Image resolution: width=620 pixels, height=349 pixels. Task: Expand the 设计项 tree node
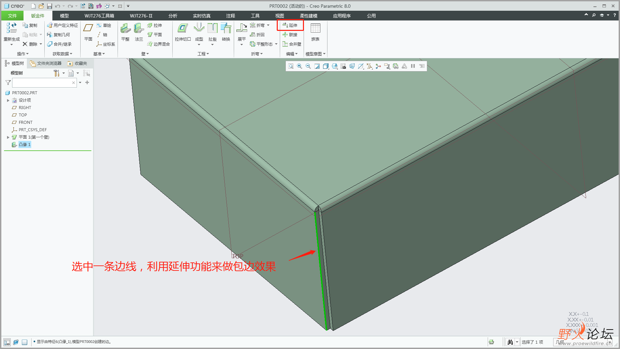pos(8,100)
